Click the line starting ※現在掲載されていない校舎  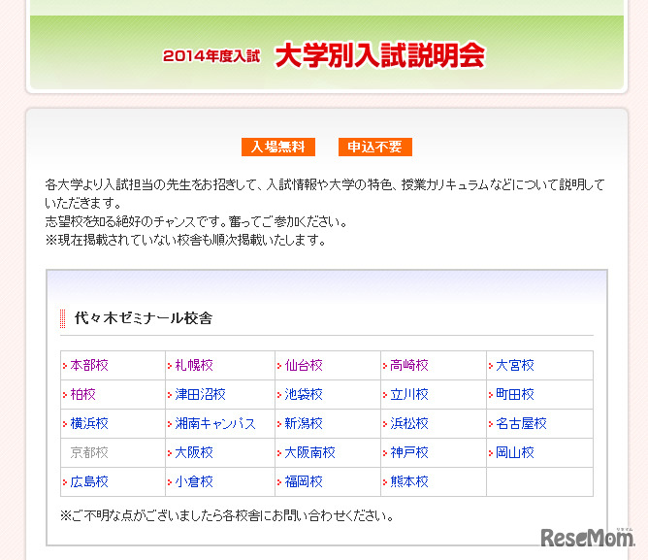185,240
